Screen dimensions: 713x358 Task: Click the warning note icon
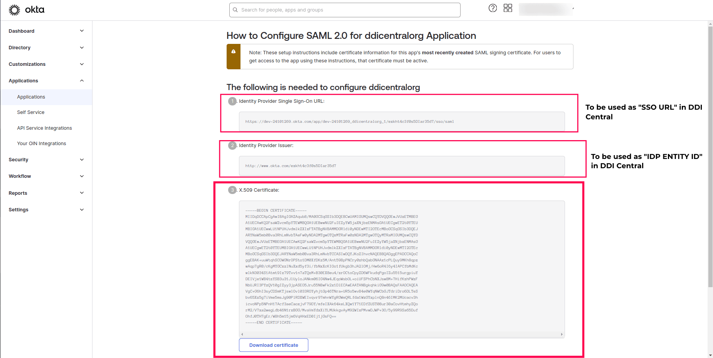(x=234, y=52)
